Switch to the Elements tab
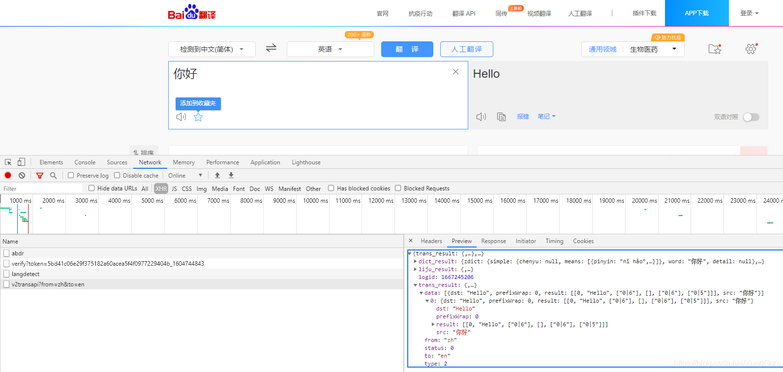This screenshot has height=372, width=783. (x=51, y=162)
